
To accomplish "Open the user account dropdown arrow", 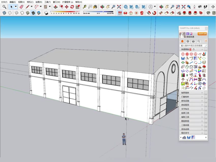I will coord(155,7).
